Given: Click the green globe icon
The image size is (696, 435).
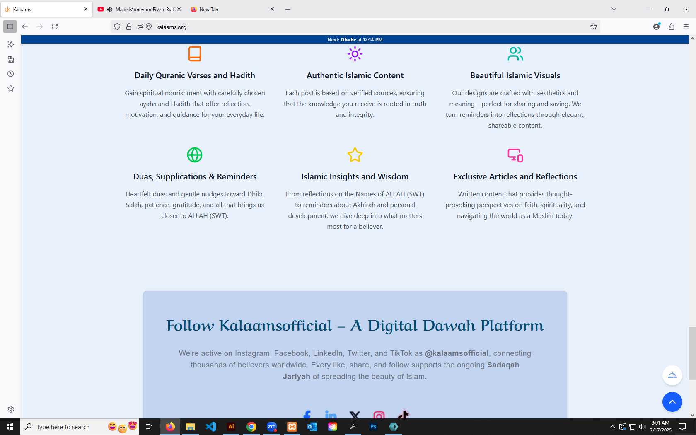Looking at the screenshot, I should (195, 155).
